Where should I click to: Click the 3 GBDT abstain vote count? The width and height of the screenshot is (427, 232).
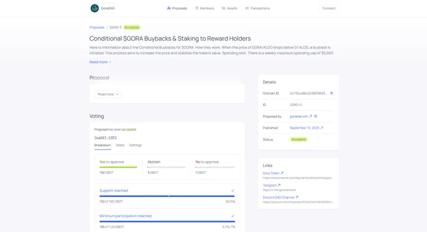coord(153,172)
